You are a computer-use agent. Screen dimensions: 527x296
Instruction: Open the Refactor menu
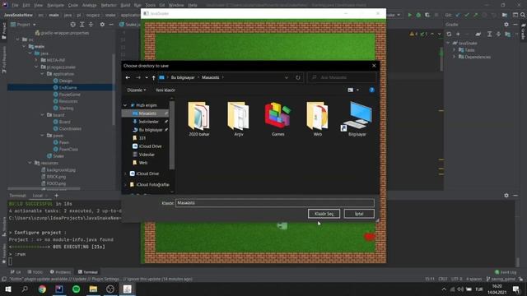109,6
